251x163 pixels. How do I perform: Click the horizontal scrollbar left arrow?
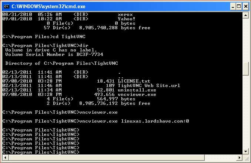coord(5,157)
